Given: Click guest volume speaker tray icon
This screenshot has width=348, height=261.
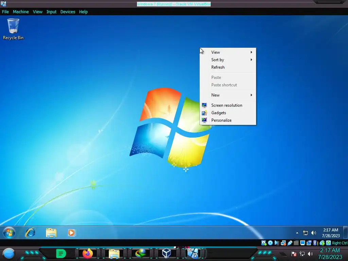Looking at the screenshot, I should tap(313, 233).
